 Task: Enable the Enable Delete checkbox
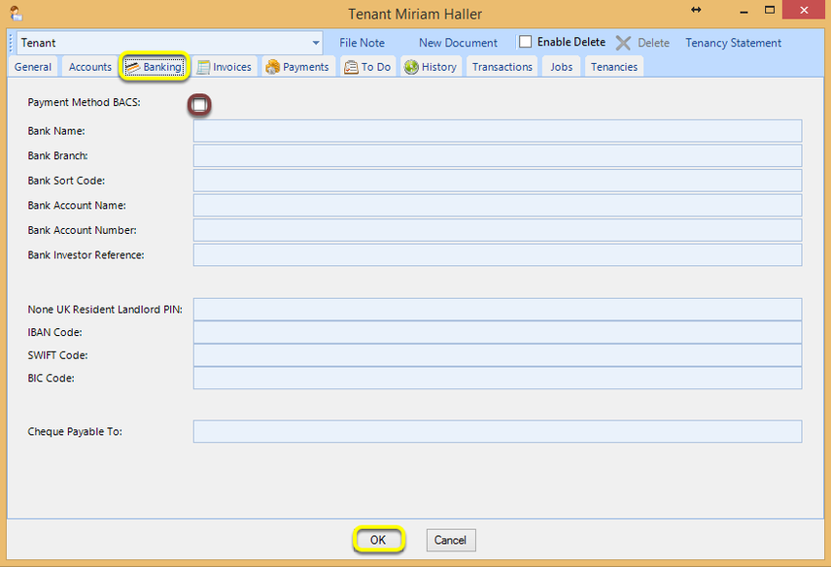pyautogui.click(x=525, y=42)
